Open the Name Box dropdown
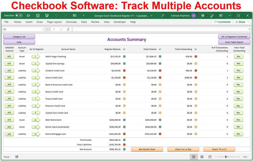This screenshot has width=253, height=161. coord(43,29)
